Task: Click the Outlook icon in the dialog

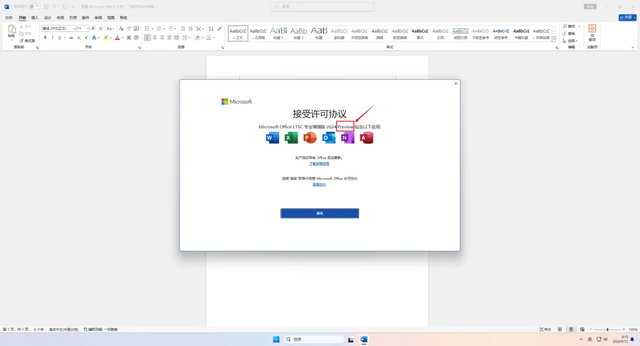Action: [x=328, y=138]
